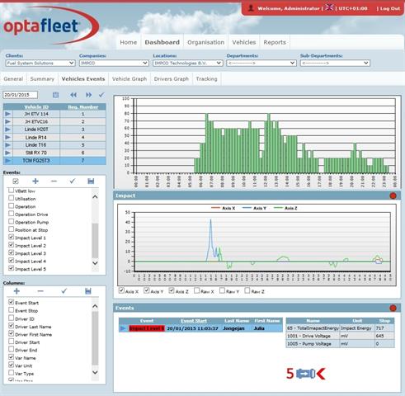Click the Events list scrollbar thumb

pyautogui.click(x=95, y=241)
